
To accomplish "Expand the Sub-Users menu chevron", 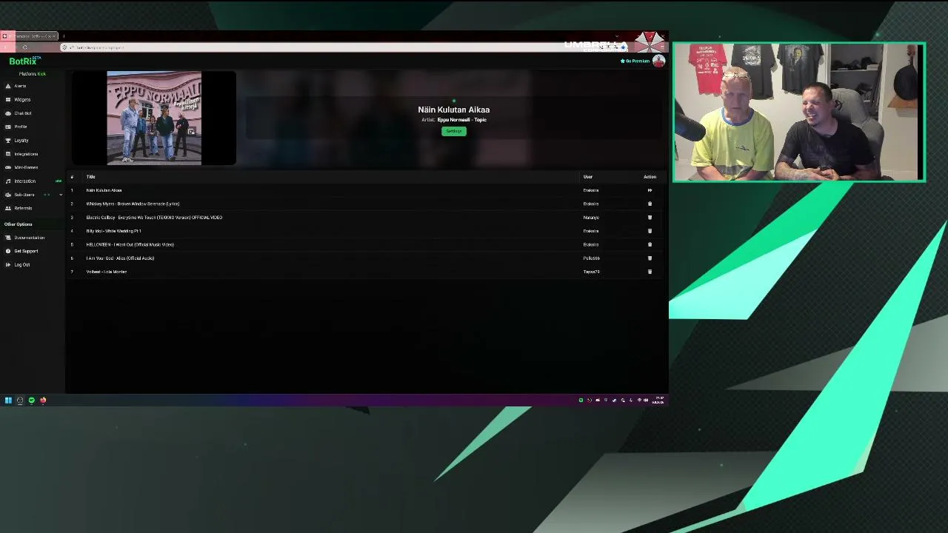I will click(61, 195).
